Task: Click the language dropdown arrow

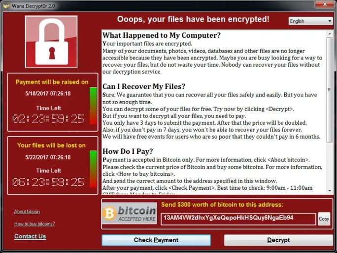Action: (330, 21)
